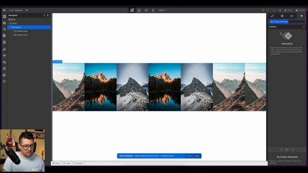The image size is (308, 173).
Task: Click the first lake reflection image on the canvas
Action: tap(101, 87)
